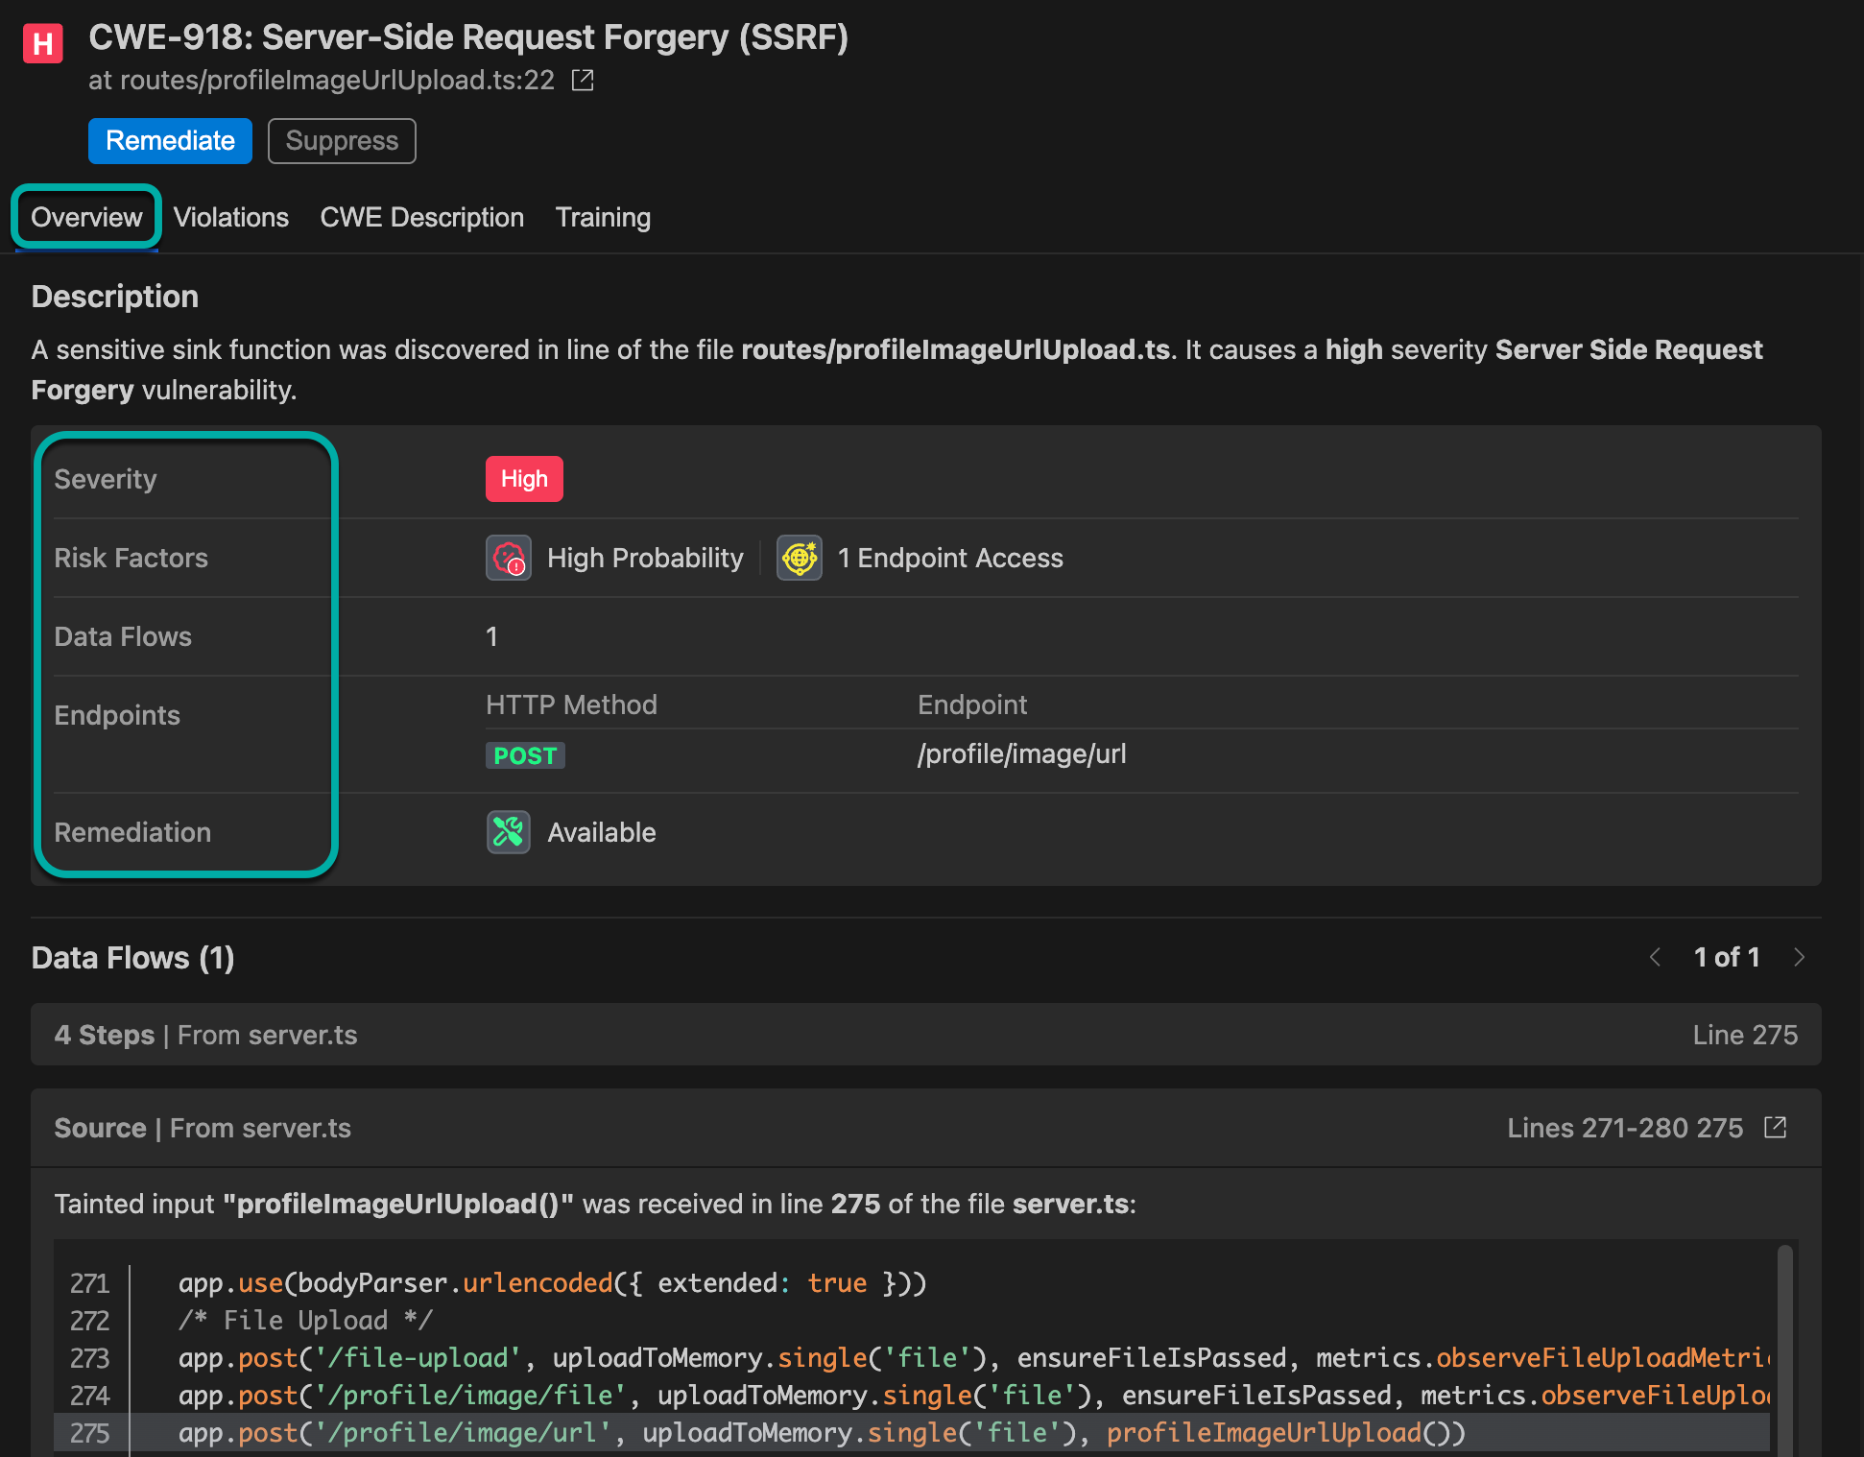Viewport: 1864px width, 1457px height.
Task: Open the CWE Description tab
Action: [x=421, y=218]
